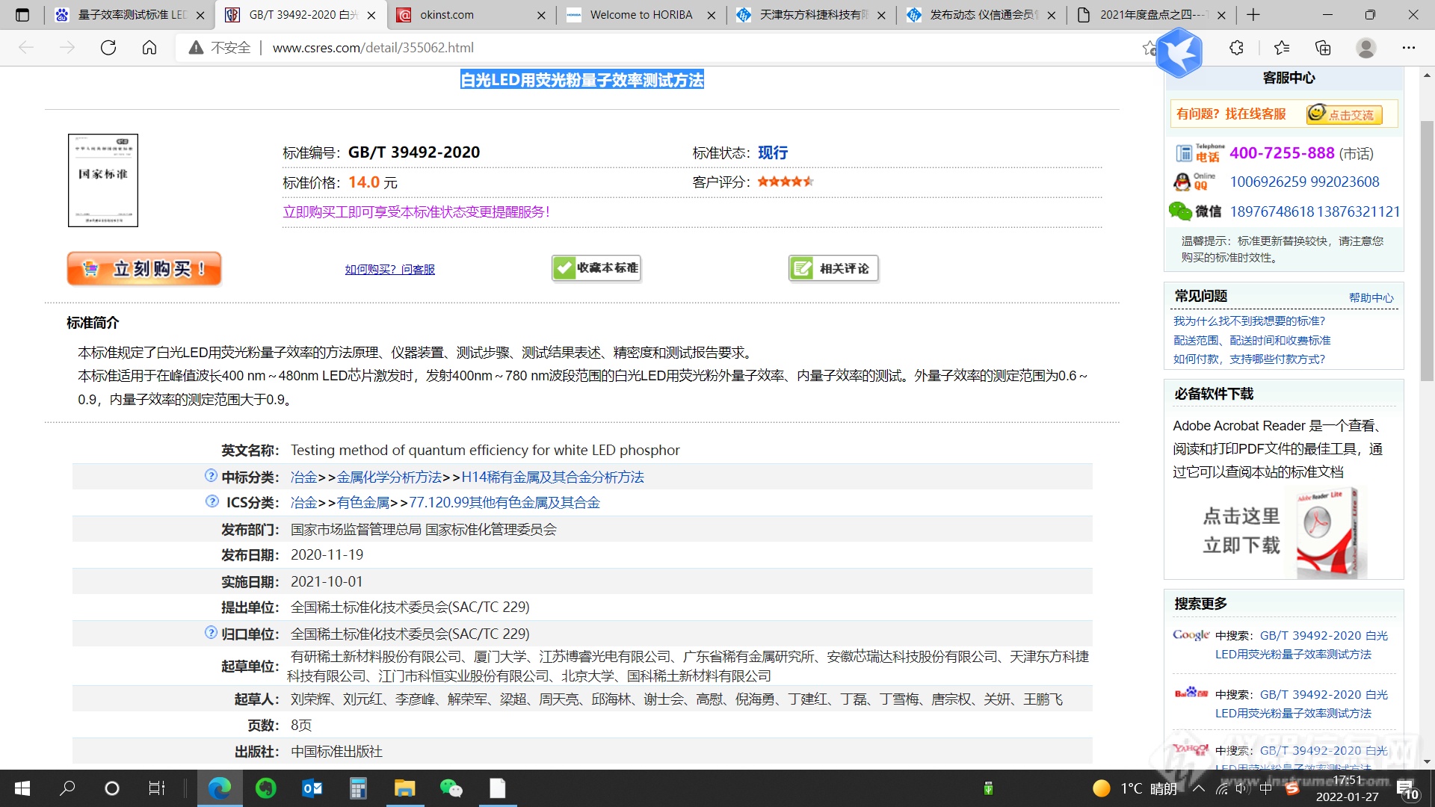This screenshot has height=807, width=1435.
Task: Open 如何购买? 问客服 link
Action: tap(389, 269)
